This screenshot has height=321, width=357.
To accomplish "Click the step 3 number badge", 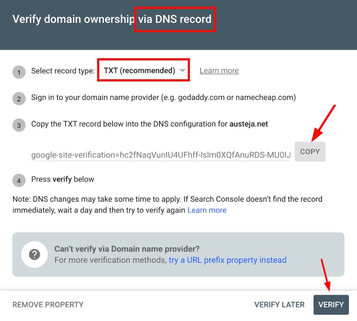I will tap(19, 126).
